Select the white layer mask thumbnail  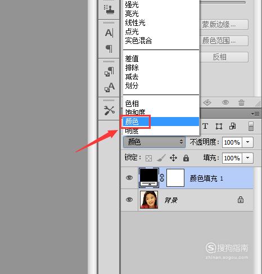coord(175,178)
